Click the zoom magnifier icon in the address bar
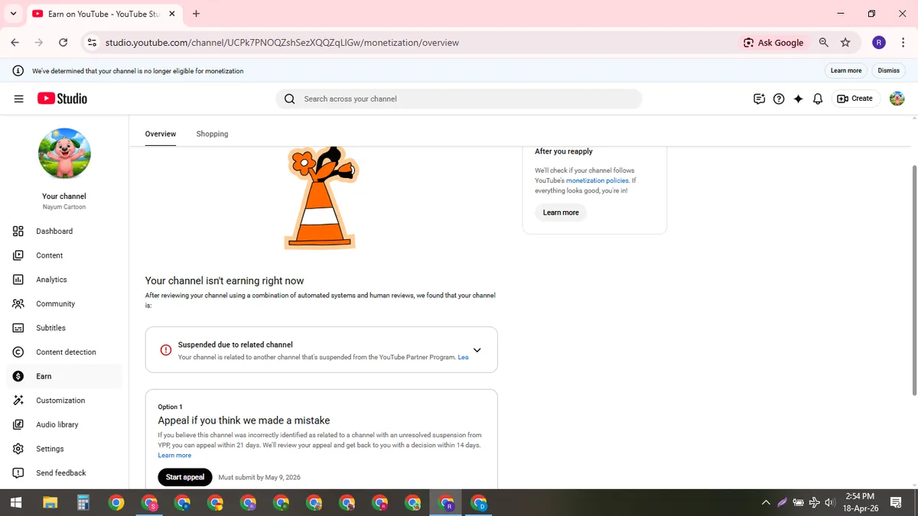The height and width of the screenshot is (516, 918). pyautogui.click(x=824, y=43)
